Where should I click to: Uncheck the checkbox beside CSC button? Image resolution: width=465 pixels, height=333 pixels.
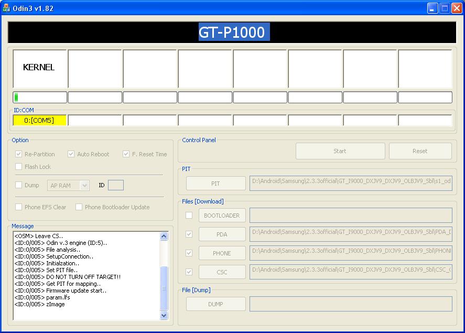pyautogui.click(x=189, y=272)
